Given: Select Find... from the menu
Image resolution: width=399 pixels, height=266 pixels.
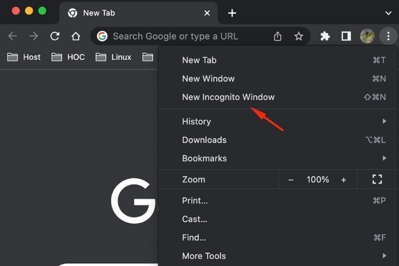Looking at the screenshot, I should [278, 237].
